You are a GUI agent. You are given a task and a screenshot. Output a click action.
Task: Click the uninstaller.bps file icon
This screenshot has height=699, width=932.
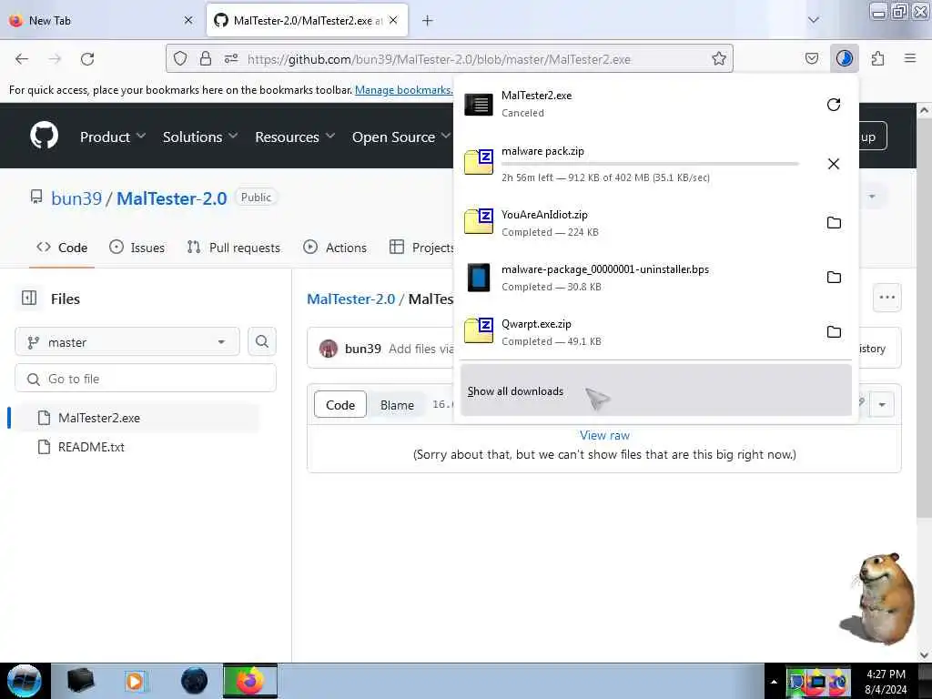pos(479,277)
